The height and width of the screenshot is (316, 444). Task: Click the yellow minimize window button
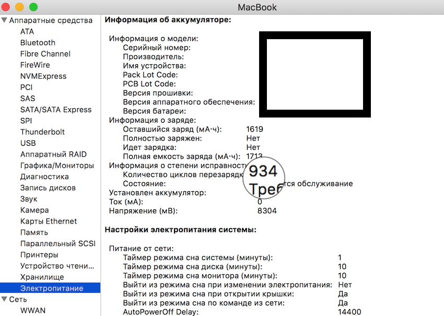tap(20, 7)
